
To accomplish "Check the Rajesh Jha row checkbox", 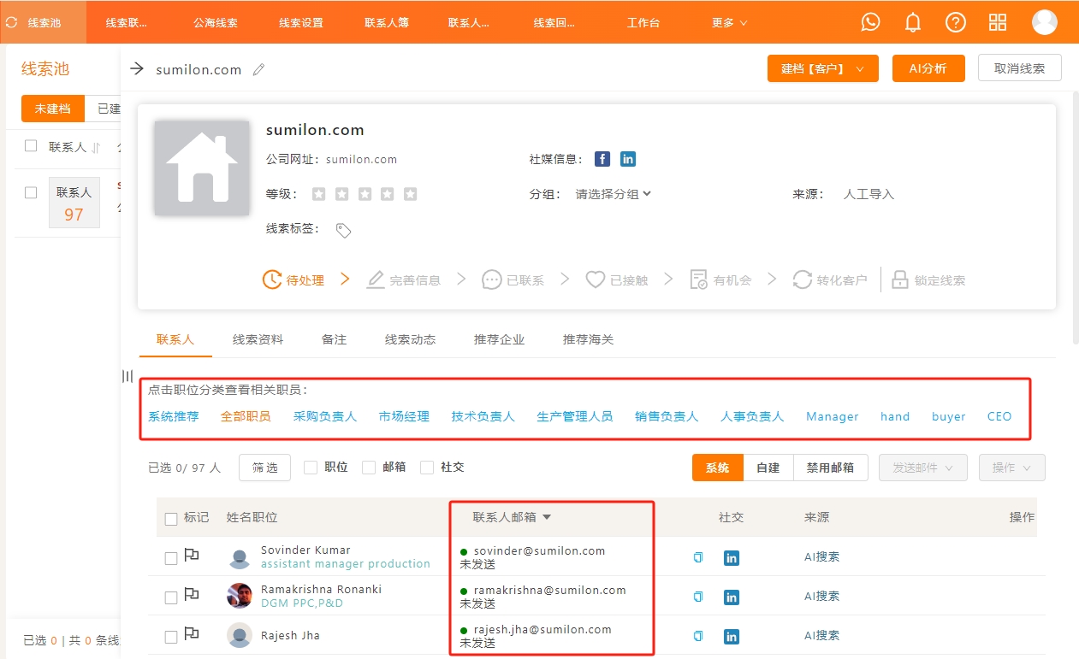I will [x=171, y=637].
